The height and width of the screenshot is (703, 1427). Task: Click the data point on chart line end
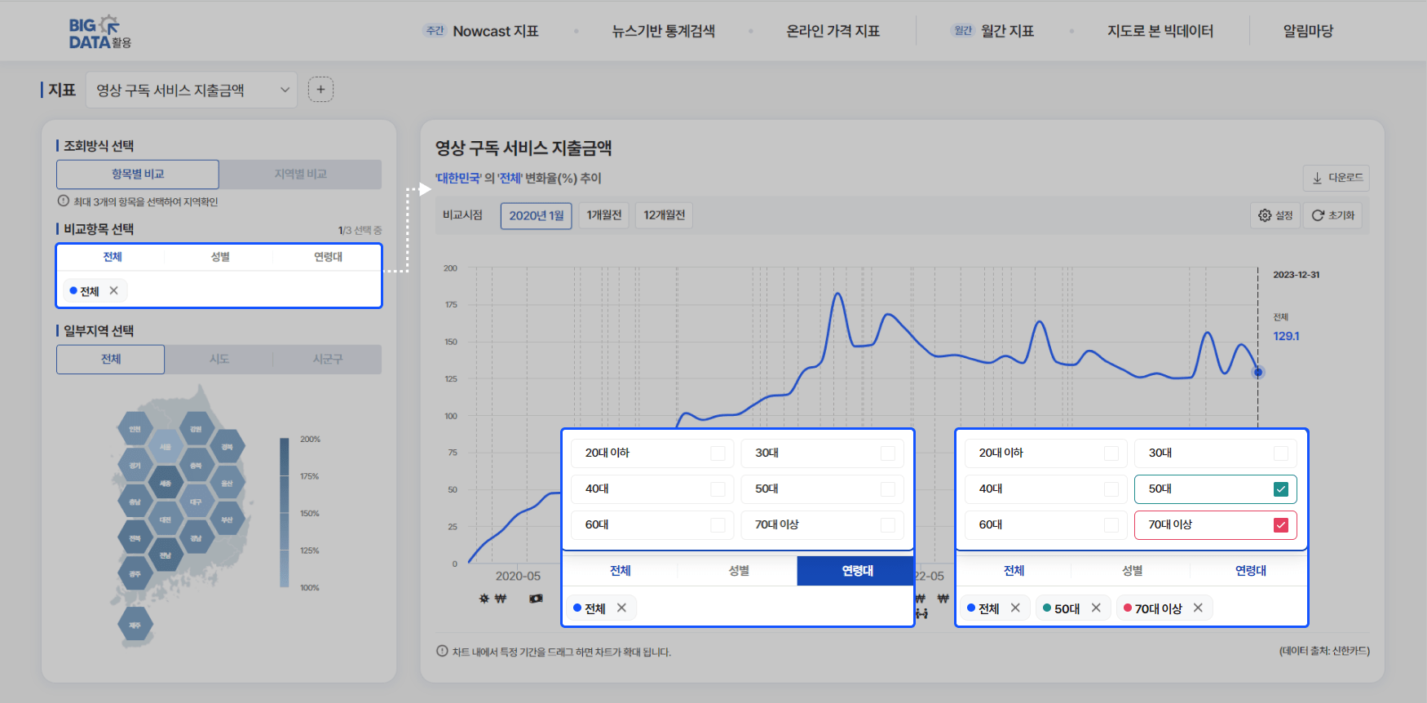pyautogui.click(x=1258, y=372)
